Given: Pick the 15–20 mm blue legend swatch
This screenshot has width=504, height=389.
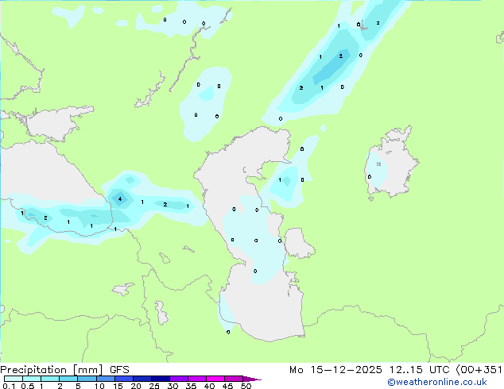Looking at the screenshot, I should (124, 379).
